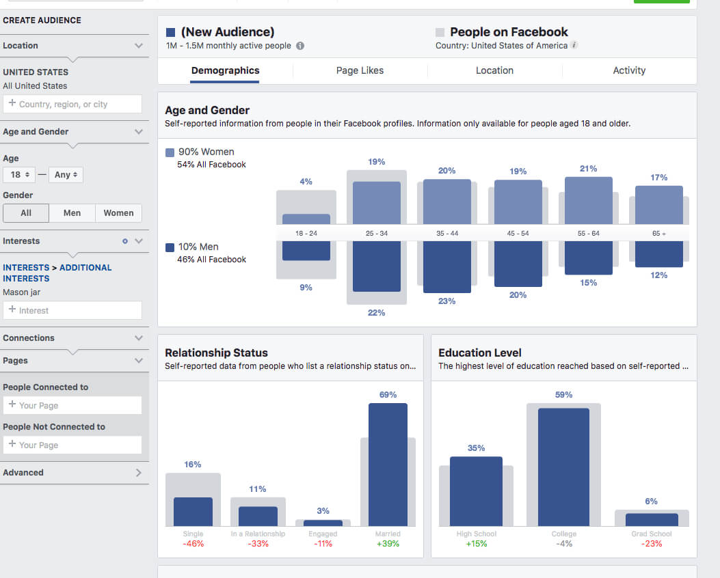720x578 pixels.
Task: Select All genders
Action: click(x=26, y=213)
